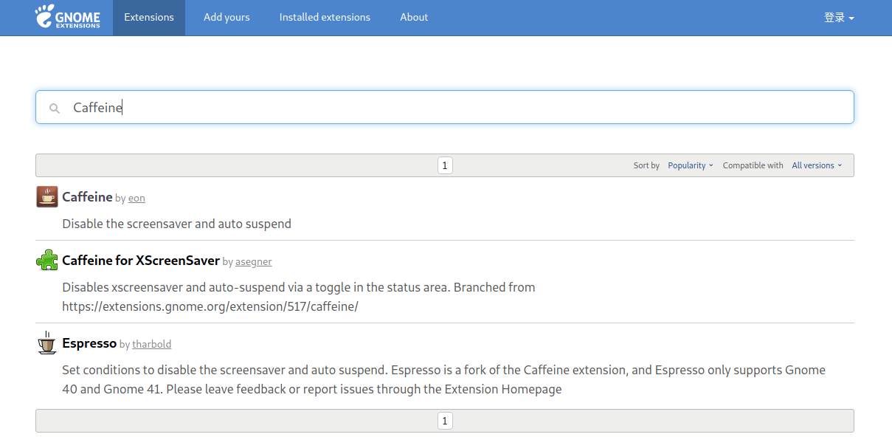
Task: Expand the All versions compatibility dropdown
Action: click(816, 165)
